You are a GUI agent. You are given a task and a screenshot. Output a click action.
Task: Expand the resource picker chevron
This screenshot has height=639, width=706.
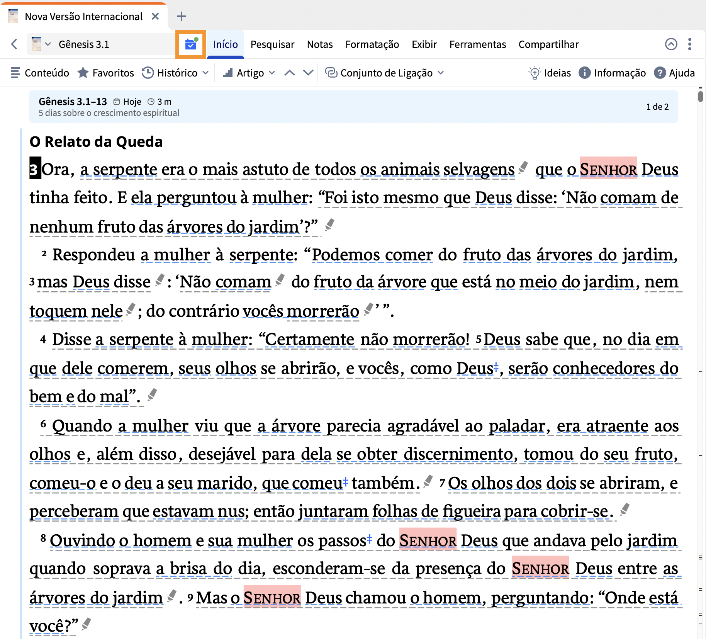48,44
